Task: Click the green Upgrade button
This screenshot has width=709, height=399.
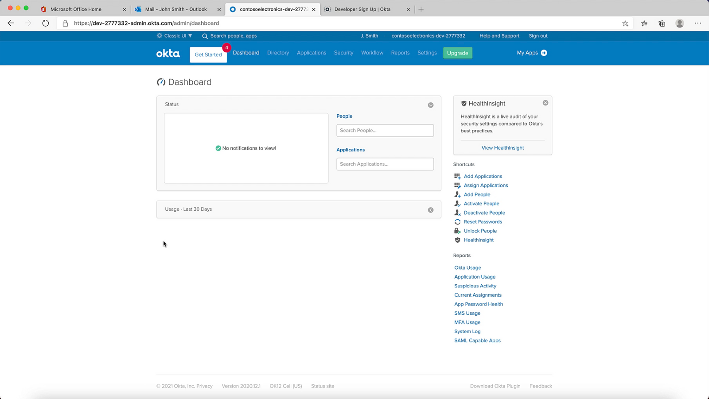Action: pyautogui.click(x=457, y=53)
